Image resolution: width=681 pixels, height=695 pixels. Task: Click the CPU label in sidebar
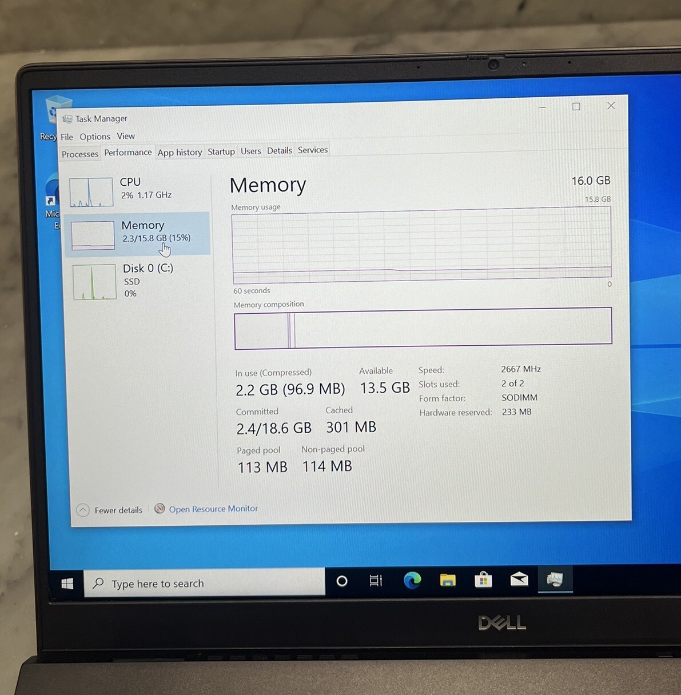click(130, 182)
